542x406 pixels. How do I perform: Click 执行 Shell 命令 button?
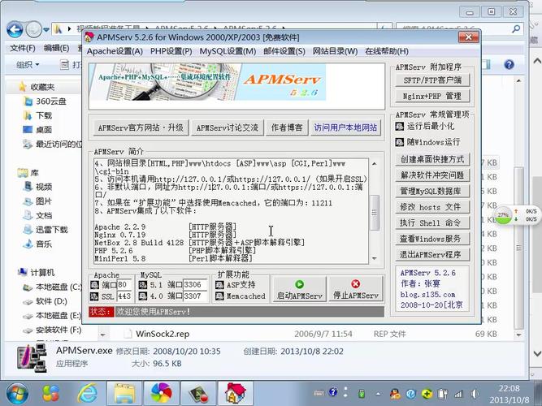[x=432, y=222]
